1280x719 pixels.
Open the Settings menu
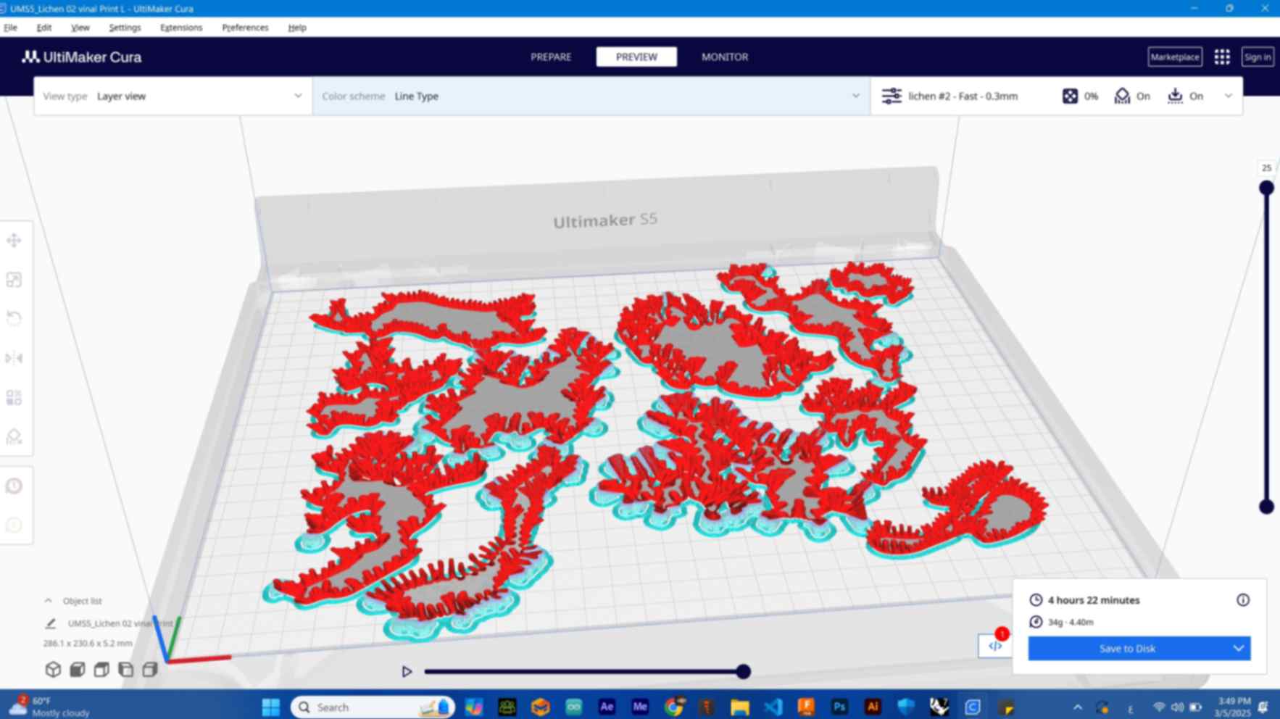tap(125, 28)
